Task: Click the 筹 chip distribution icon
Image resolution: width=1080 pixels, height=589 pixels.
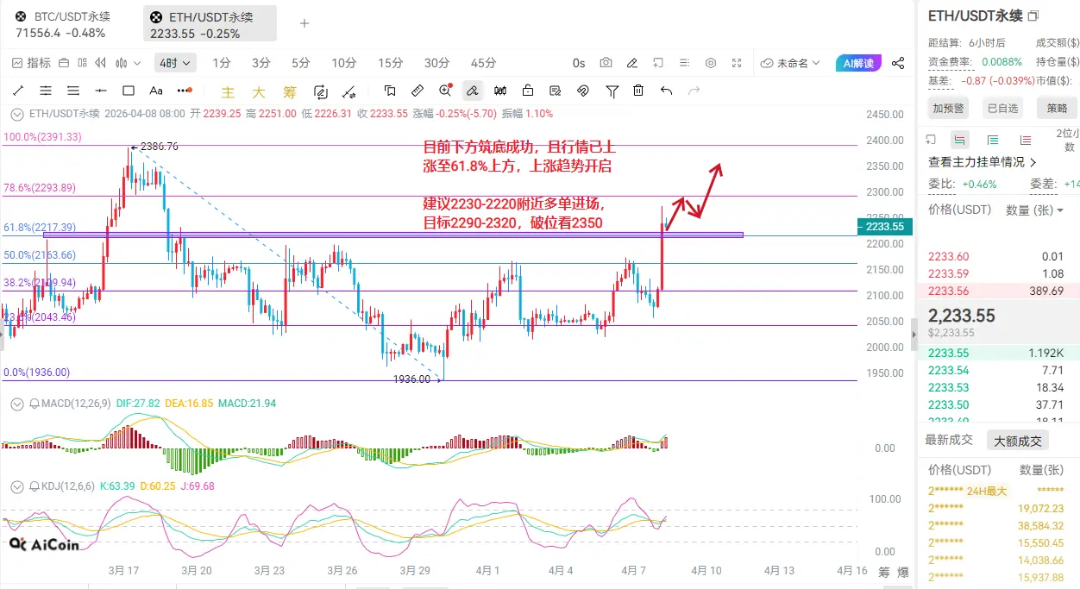Action: click(290, 91)
